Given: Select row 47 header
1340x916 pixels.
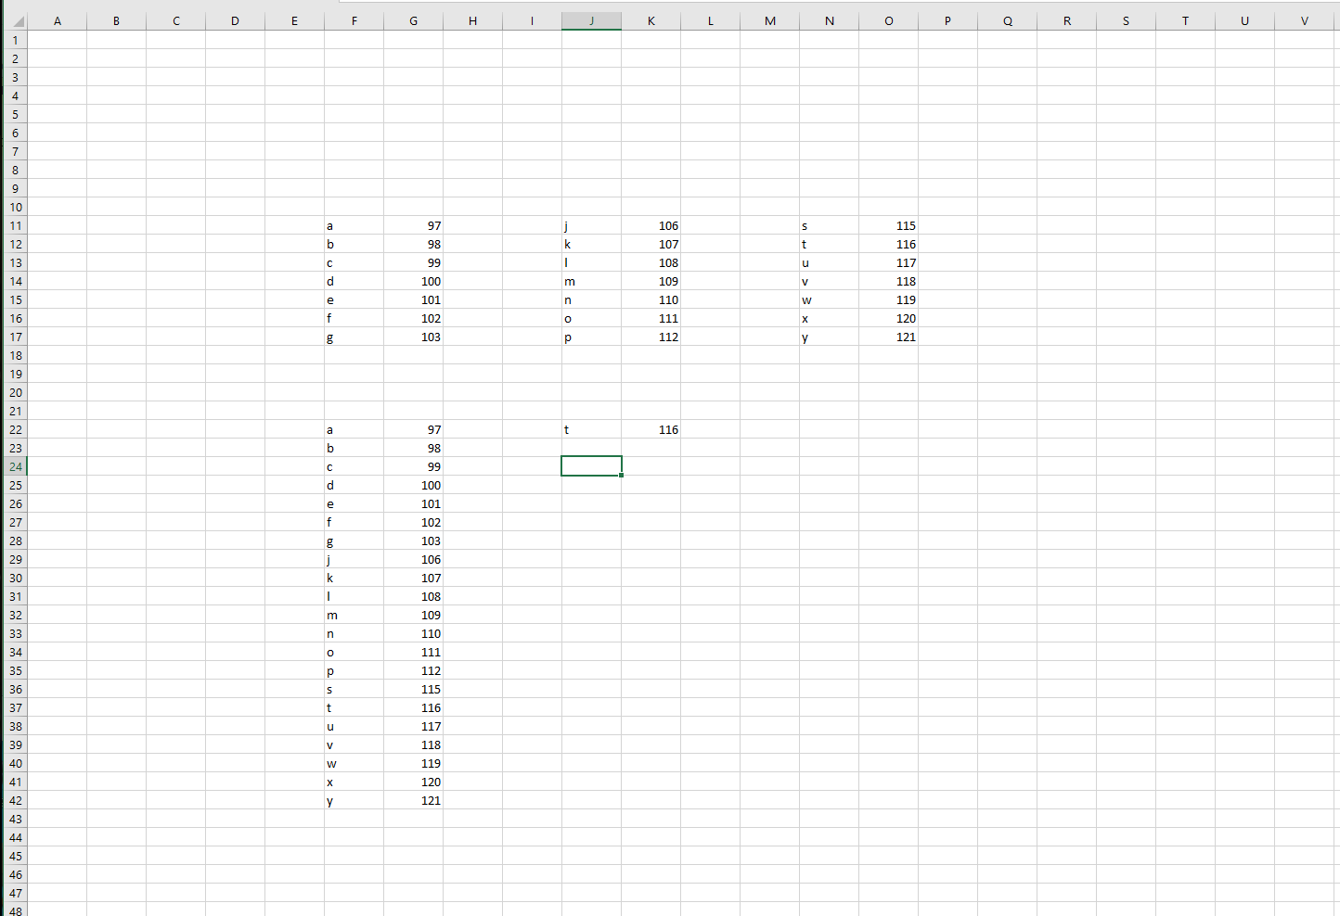Looking at the screenshot, I should coord(14,893).
